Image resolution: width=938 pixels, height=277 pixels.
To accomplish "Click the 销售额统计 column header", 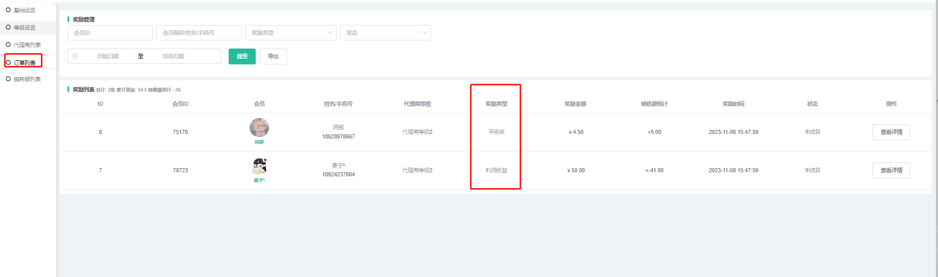I will pos(654,104).
